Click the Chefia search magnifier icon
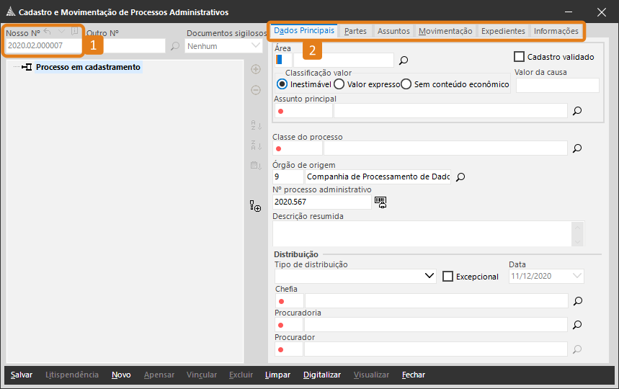The image size is (619, 389). click(576, 301)
